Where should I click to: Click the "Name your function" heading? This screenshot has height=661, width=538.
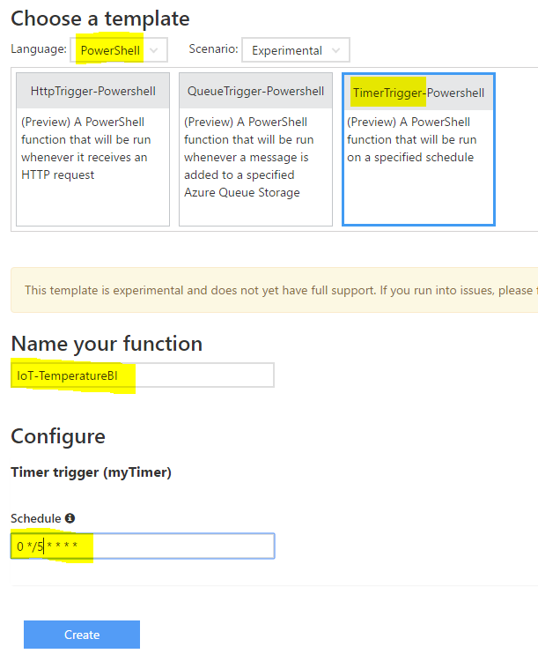coord(107,343)
